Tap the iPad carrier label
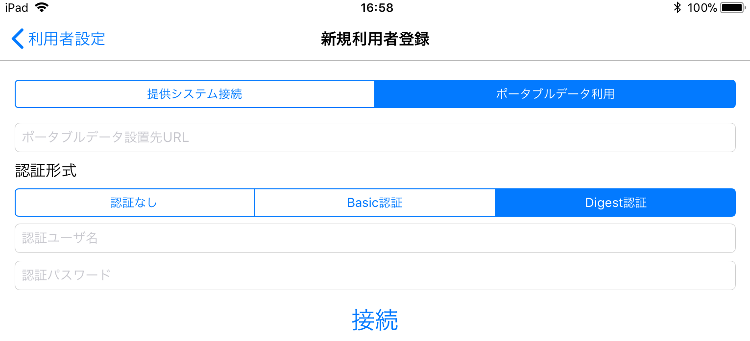This screenshot has width=750, height=341. tap(17, 7)
